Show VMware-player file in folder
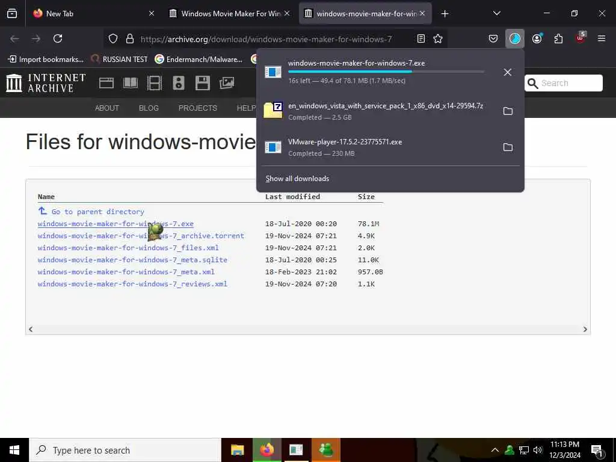Viewport: 616px width, 462px height. coord(508,147)
